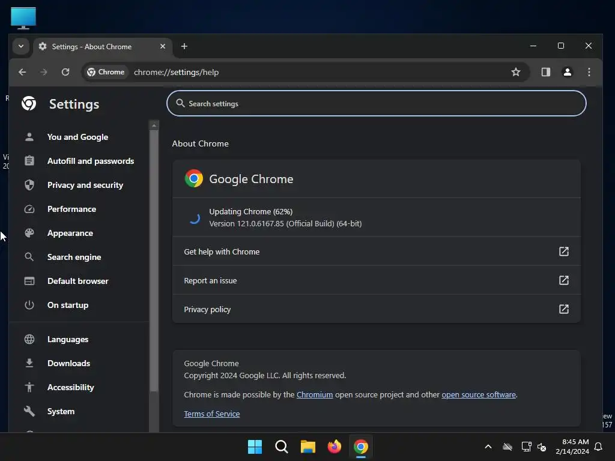Show hidden system tray icons

pyautogui.click(x=488, y=447)
